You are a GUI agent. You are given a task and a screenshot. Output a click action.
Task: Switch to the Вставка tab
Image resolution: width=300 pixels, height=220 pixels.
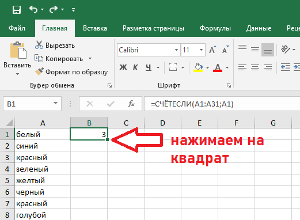(95, 28)
